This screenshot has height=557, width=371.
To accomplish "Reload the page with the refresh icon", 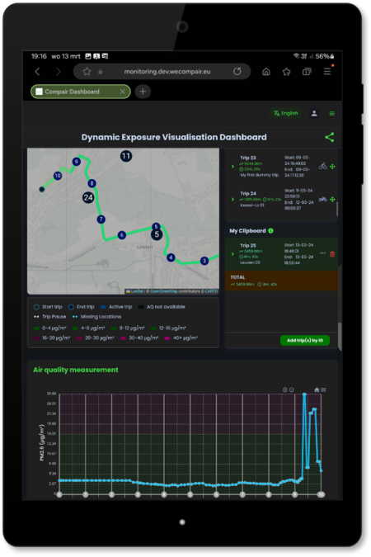I will [237, 72].
